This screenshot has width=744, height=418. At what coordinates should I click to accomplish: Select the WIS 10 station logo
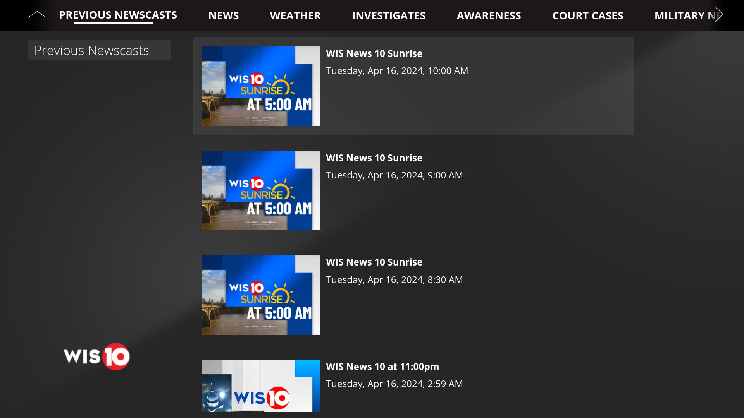click(x=96, y=356)
